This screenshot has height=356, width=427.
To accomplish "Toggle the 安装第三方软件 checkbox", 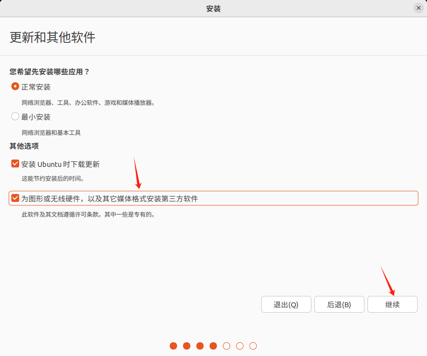I will (15, 198).
